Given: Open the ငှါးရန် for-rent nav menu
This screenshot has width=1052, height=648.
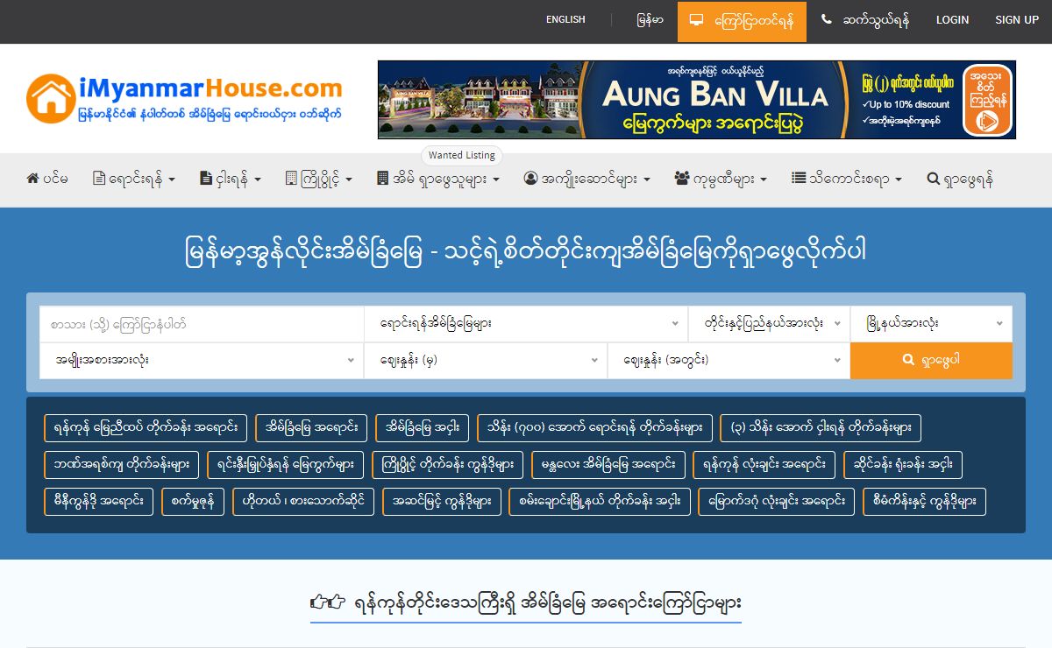Looking at the screenshot, I should pyautogui.click(x=230, y=179).
